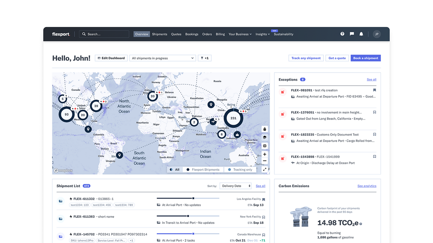Open See all link in Shipment List
The height and width of the screenshot is (243, 433).
point(260,186)
